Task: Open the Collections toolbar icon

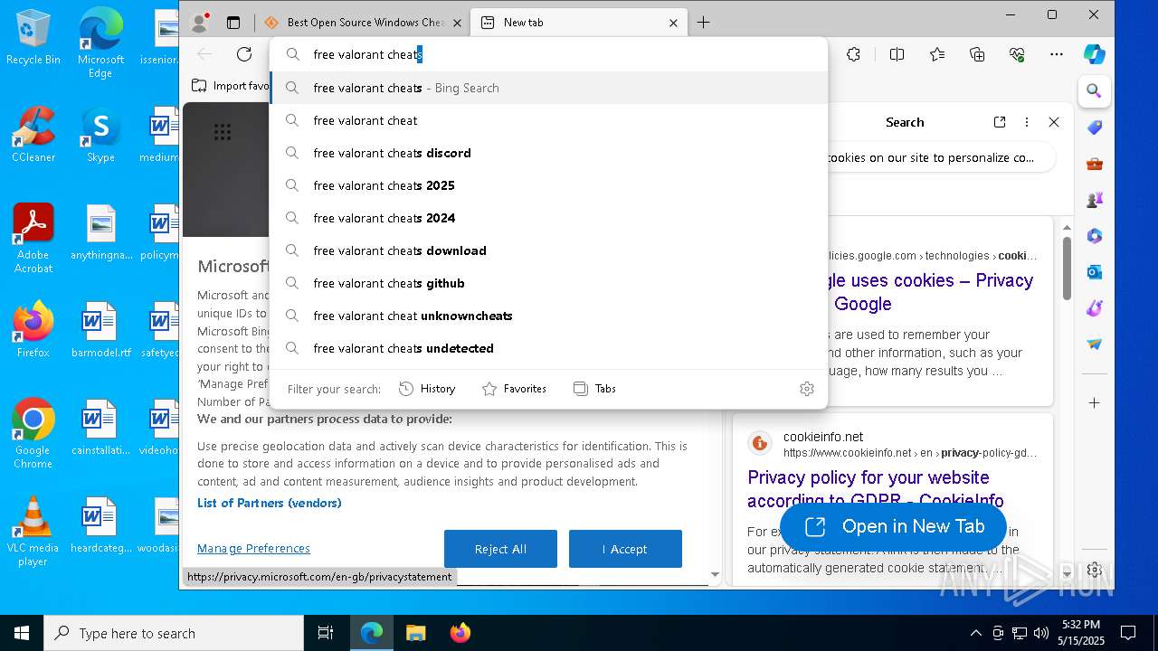Action: pyautogui.click(x=977, y=54)
